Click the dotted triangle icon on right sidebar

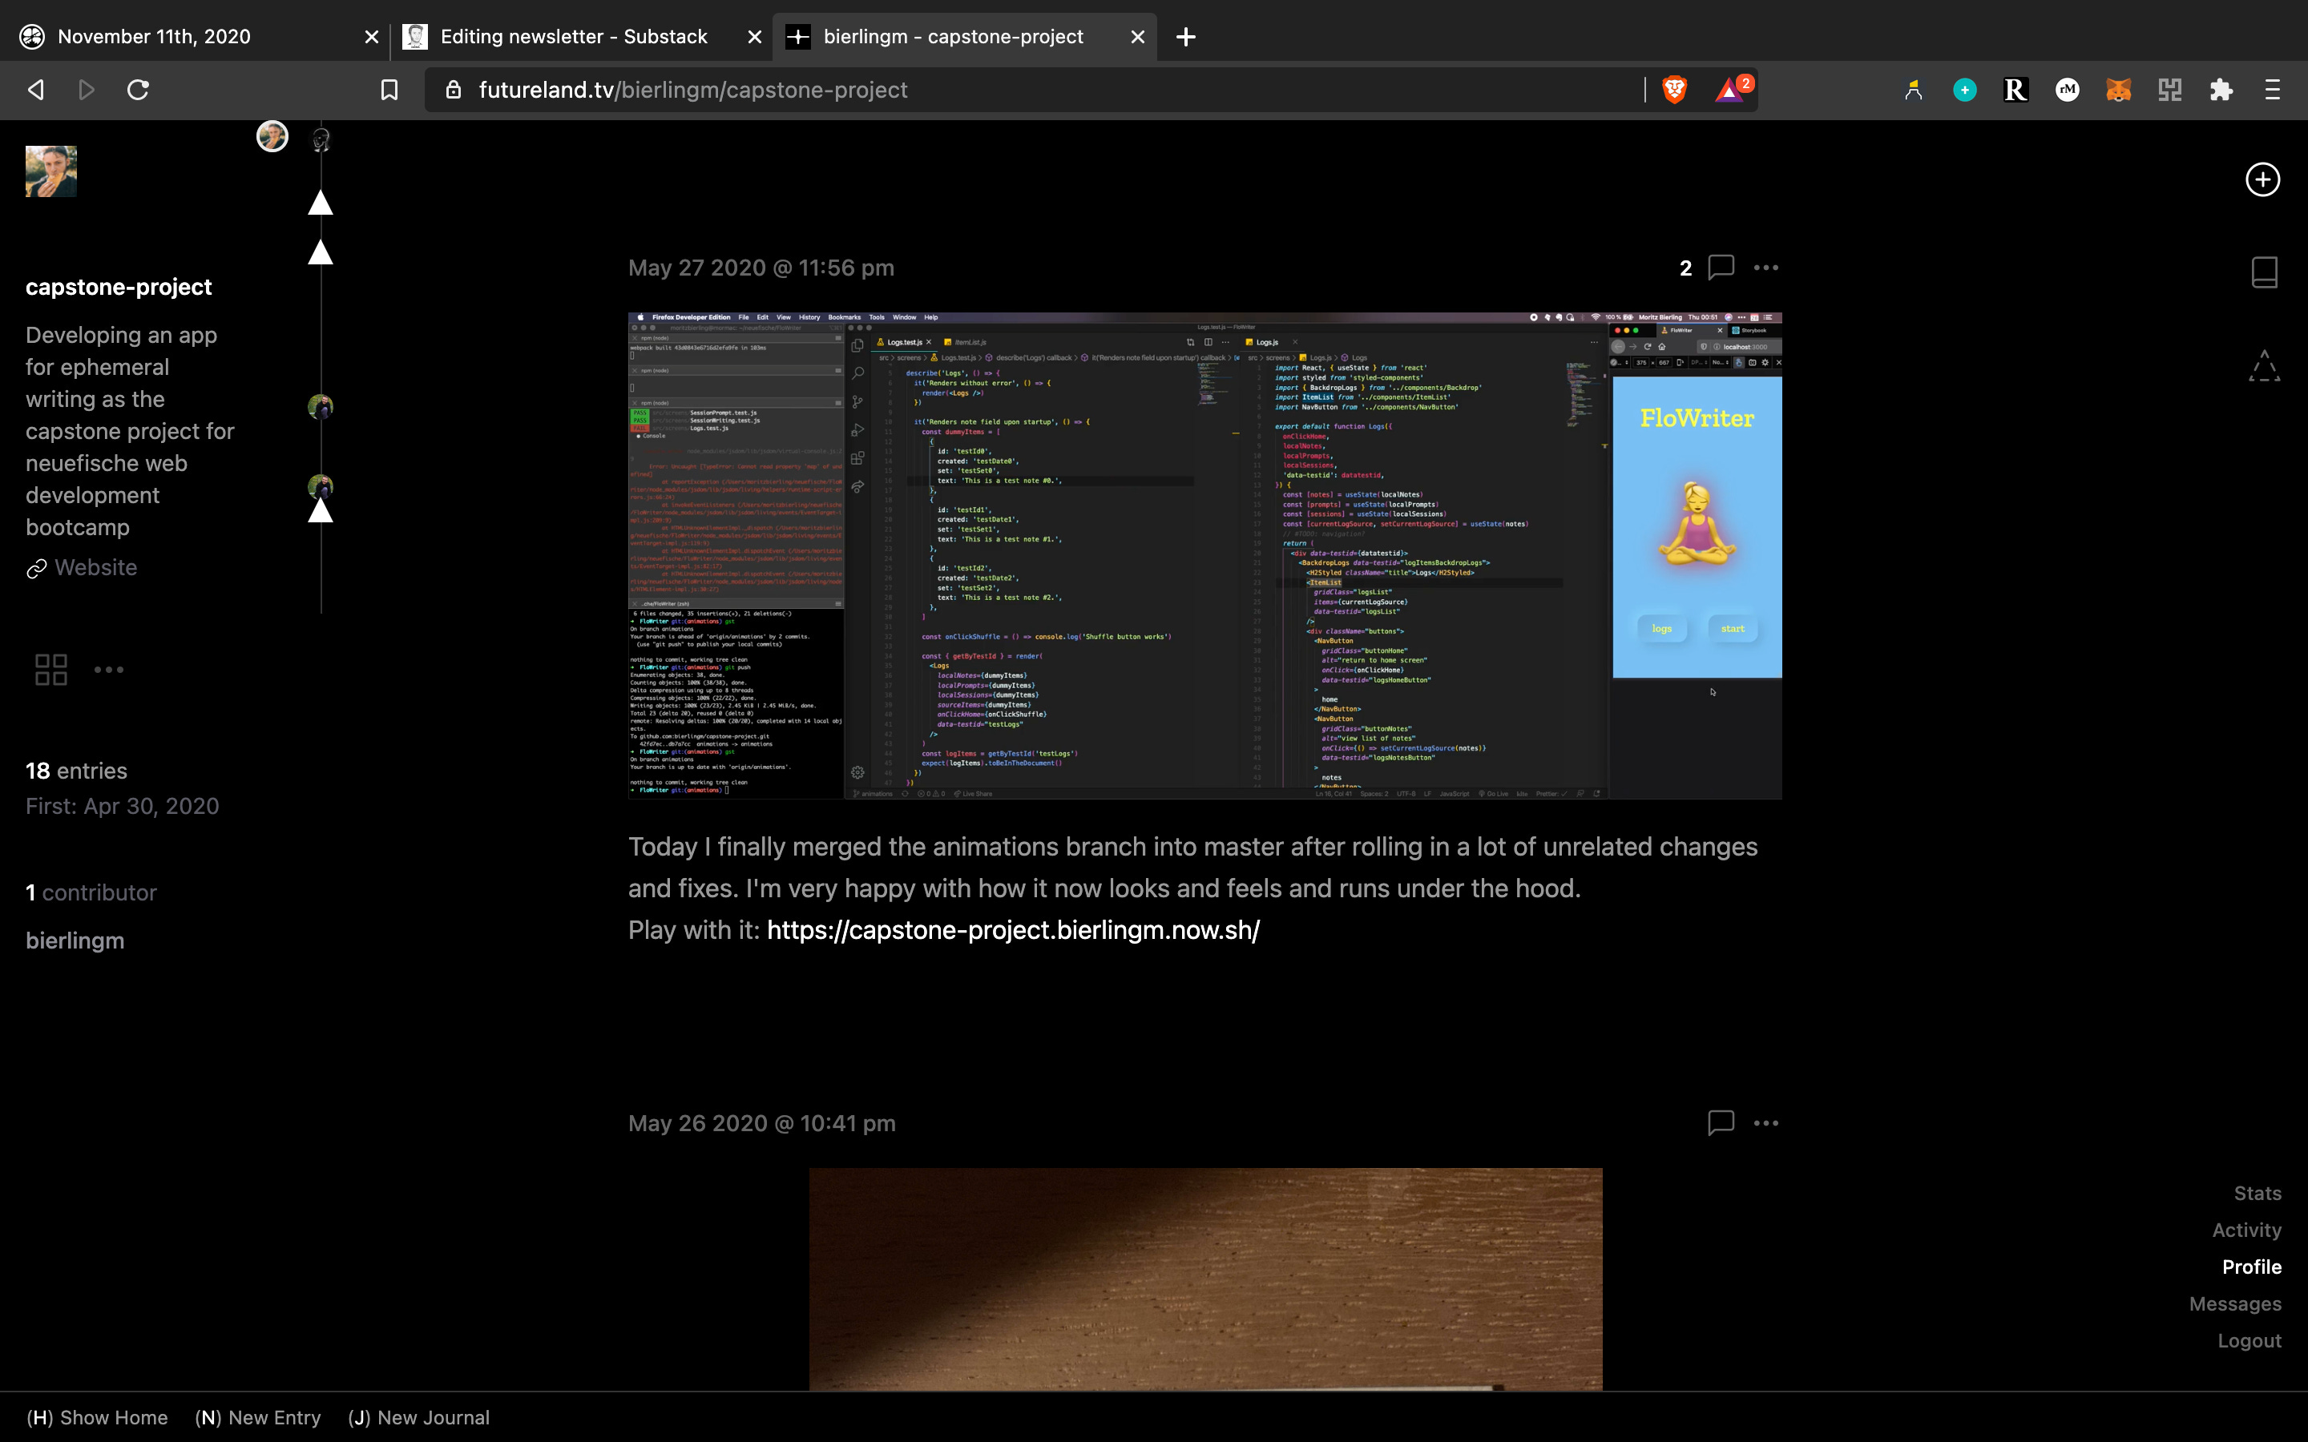point(2264,366)
